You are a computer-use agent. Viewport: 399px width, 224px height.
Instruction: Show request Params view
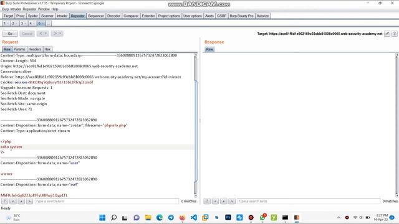[19, 49]
